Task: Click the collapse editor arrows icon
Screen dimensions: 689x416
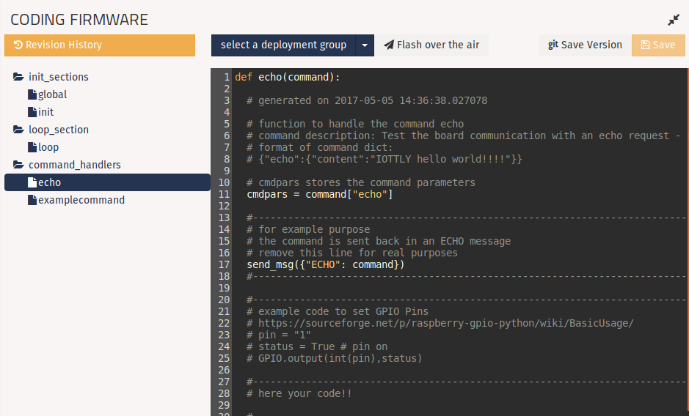Action: pos(673,21)
